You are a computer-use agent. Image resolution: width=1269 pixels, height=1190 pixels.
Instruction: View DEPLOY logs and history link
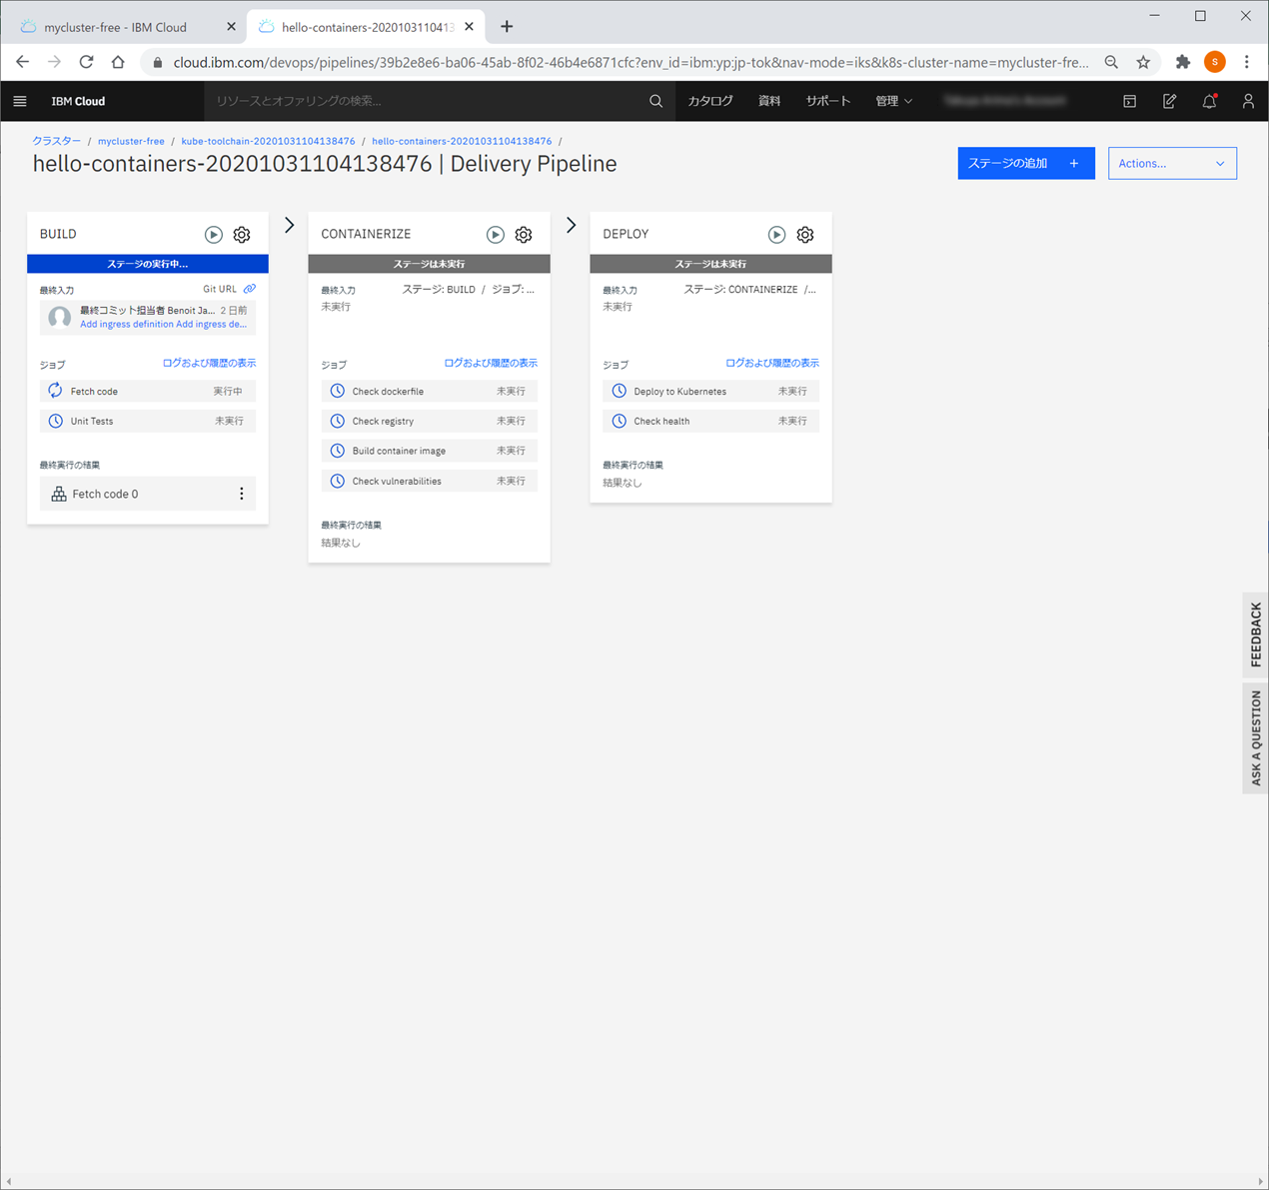[x=772, y=363]
